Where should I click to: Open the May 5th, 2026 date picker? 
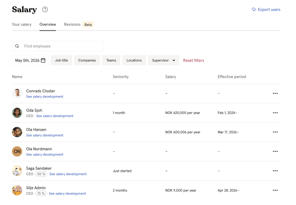coord(30,60)
